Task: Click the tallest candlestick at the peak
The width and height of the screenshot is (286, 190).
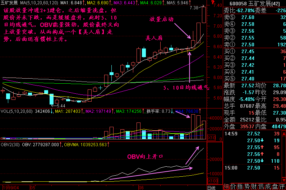Action: (204, 15)
